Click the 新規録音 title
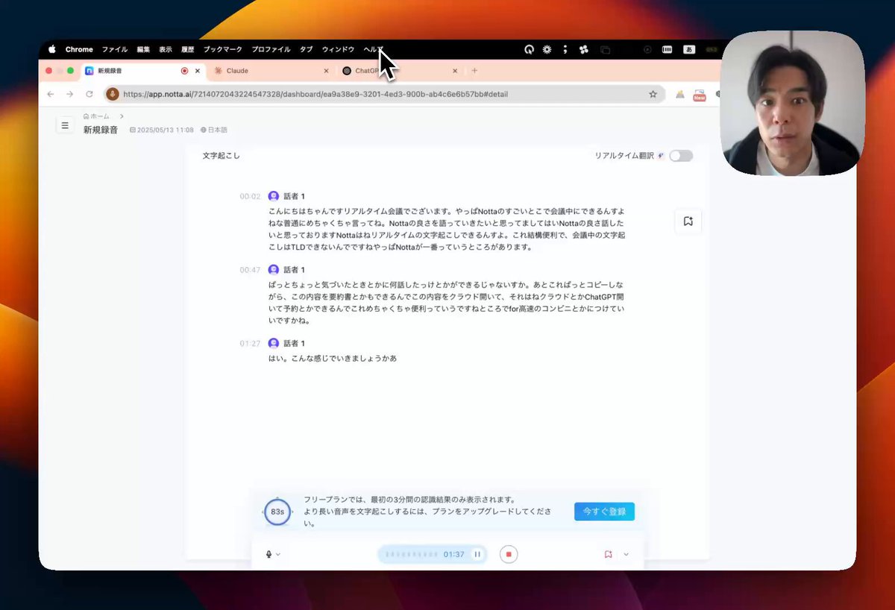Screen dimensions: 895x610 click(101, 130)
